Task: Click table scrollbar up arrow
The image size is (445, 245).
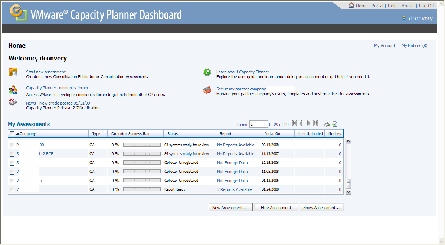Action: (x=349, y=141)
